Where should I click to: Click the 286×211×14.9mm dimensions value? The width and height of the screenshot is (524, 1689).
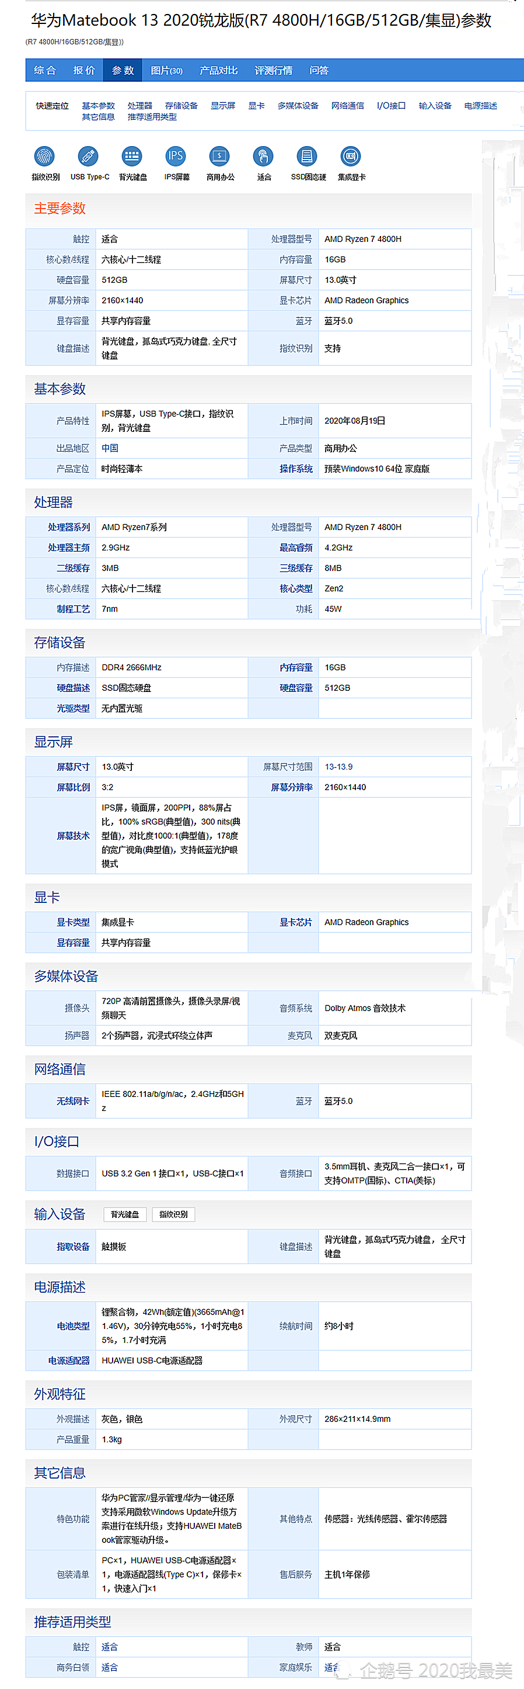pos(358,1420)
